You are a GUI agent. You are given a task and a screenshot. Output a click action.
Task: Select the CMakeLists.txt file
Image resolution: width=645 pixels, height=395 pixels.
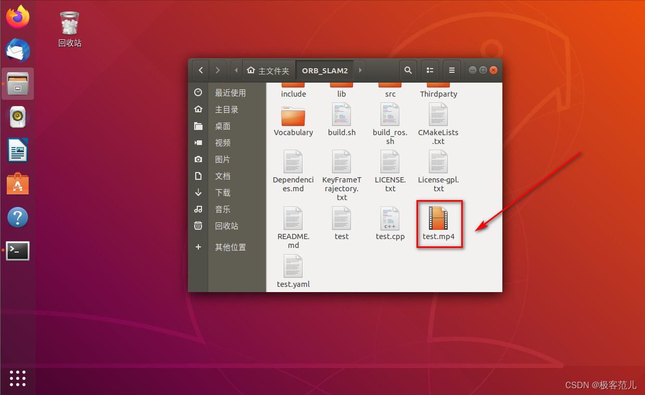click(x=438, y=124)
